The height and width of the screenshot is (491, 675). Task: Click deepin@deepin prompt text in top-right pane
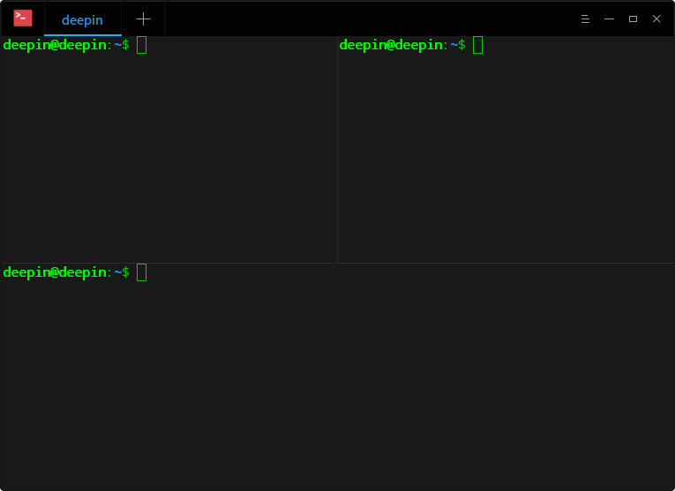(x=390, y=45)
